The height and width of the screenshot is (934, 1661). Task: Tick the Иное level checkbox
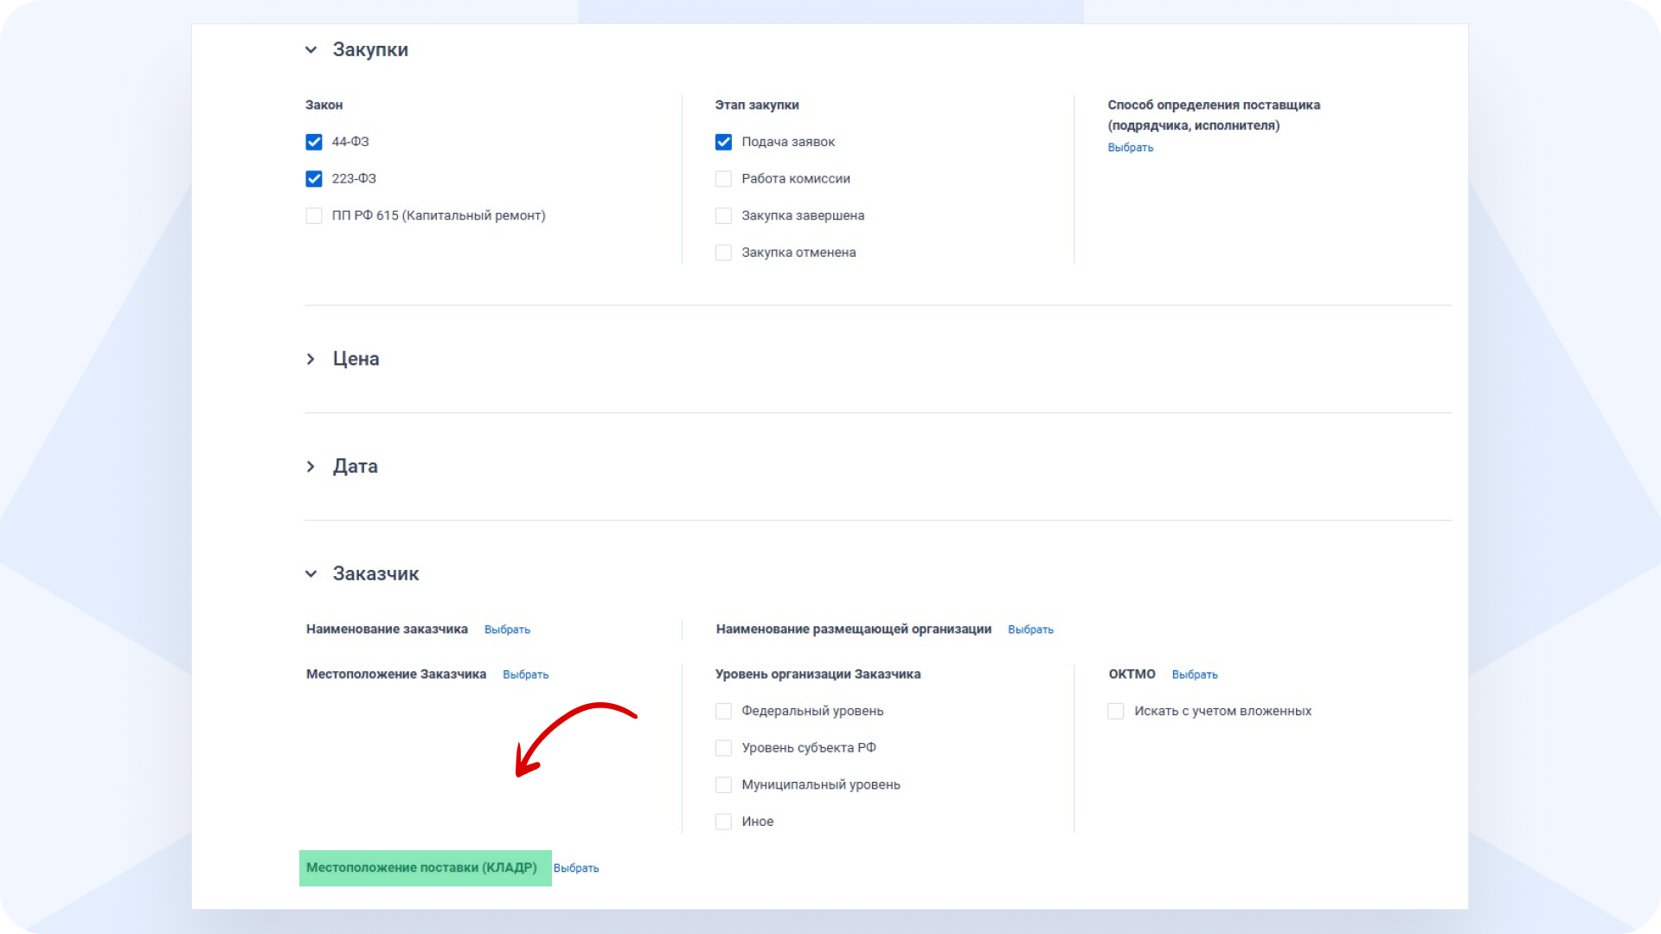point(724,822)
